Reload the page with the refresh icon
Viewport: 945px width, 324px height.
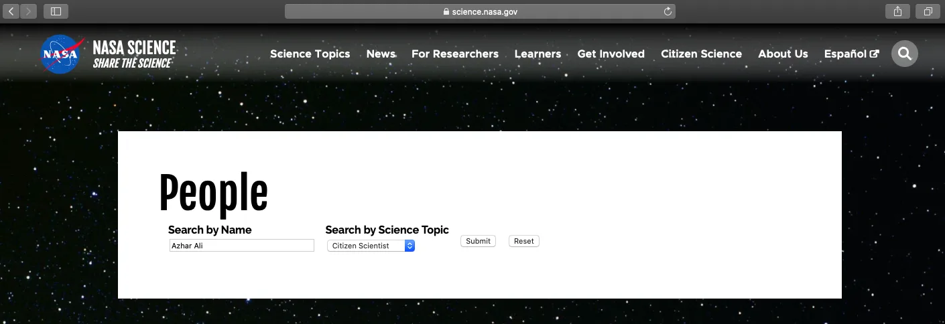(x=667, y=11)
